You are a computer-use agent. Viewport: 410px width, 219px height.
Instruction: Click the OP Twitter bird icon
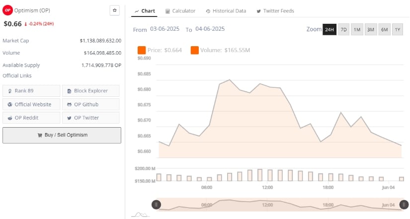[69, 118]
